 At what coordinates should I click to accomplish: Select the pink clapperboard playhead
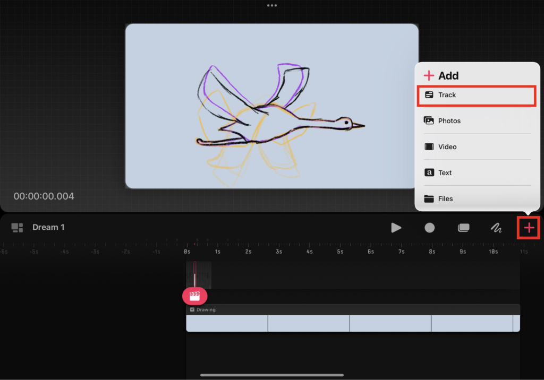pos(194,296)
